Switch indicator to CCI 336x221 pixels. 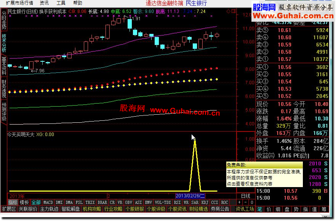click(214, 202)
